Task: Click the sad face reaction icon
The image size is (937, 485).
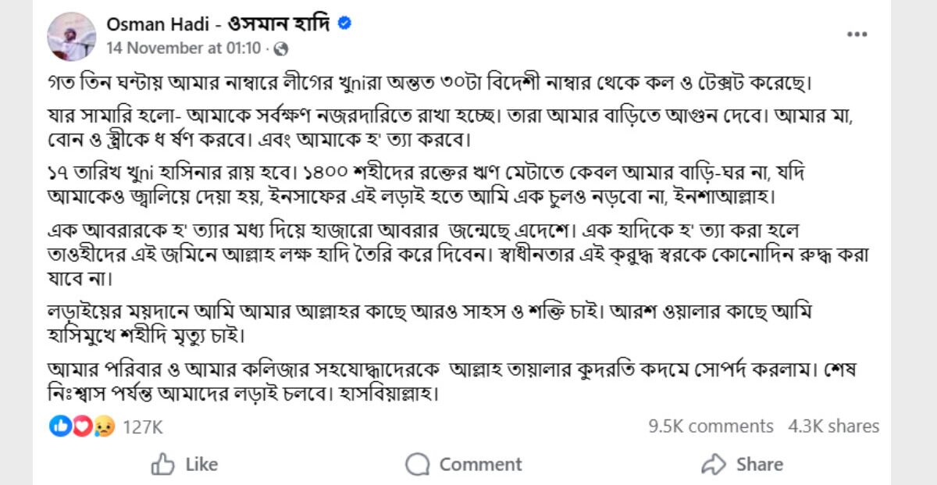Action: 103,426
